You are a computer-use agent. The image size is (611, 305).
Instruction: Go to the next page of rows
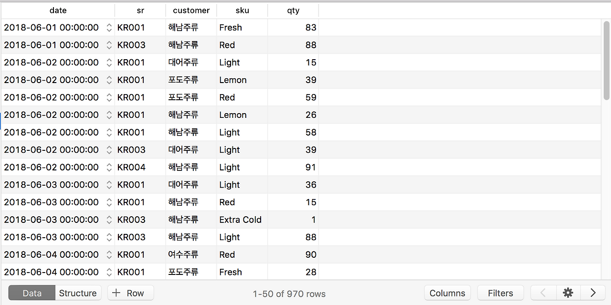[x=592, y=293]
